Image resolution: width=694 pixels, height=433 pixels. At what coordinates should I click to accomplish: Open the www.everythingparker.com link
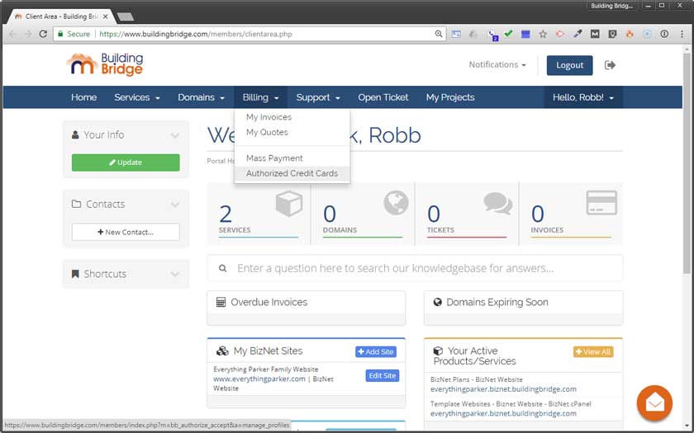[x=259, y=379]
